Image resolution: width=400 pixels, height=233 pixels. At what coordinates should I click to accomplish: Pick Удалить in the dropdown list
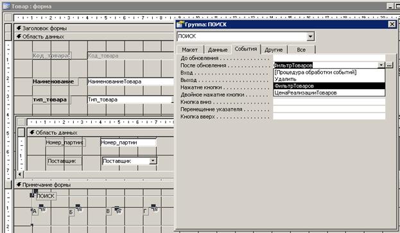click(x=329, y=79)
